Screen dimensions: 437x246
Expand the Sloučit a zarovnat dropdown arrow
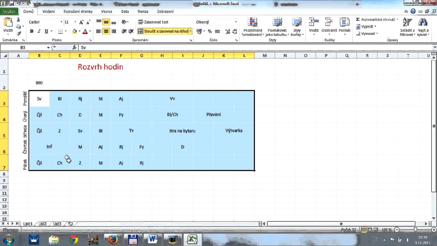point(191,31)
